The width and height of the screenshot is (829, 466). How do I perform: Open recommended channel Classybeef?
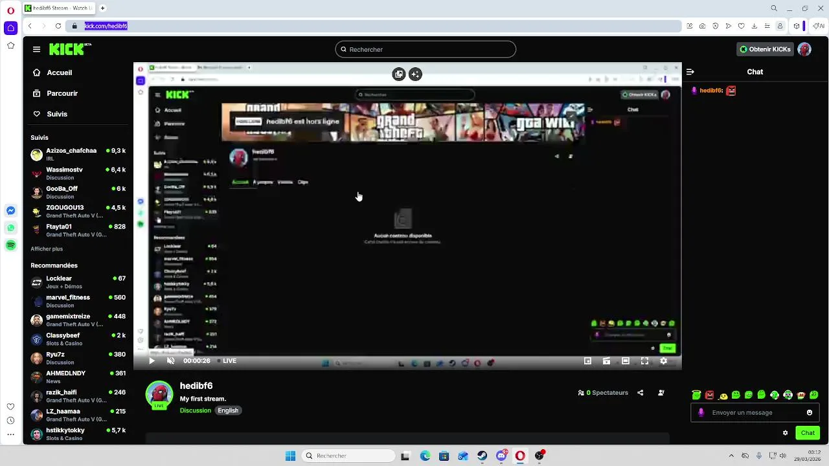tap(78, 339)
